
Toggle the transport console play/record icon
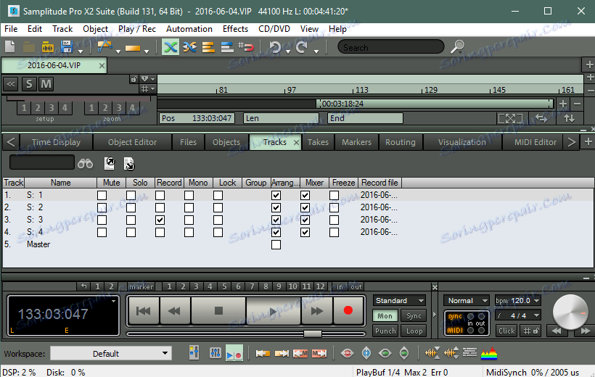tap(234, 353)
